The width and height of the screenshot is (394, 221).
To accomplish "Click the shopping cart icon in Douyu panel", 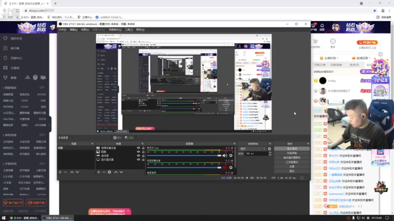I will point(315,41).
